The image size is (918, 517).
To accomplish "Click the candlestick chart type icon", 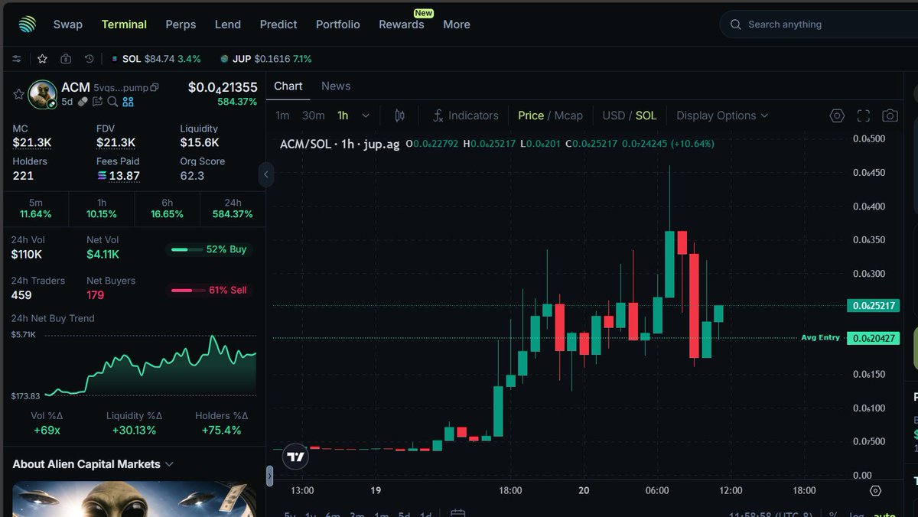I will click(x=399, y=115).
